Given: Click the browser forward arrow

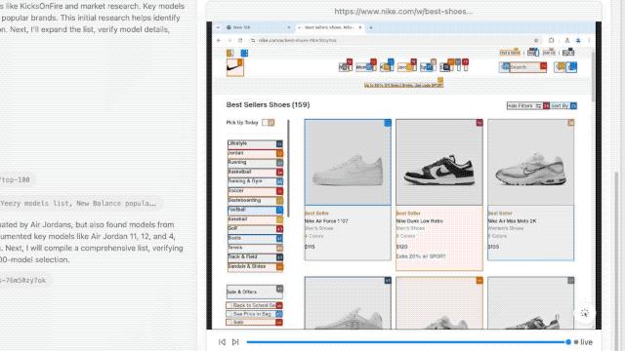Looking at the screenshot, I should pyautogui.click(x=229, y=40).
